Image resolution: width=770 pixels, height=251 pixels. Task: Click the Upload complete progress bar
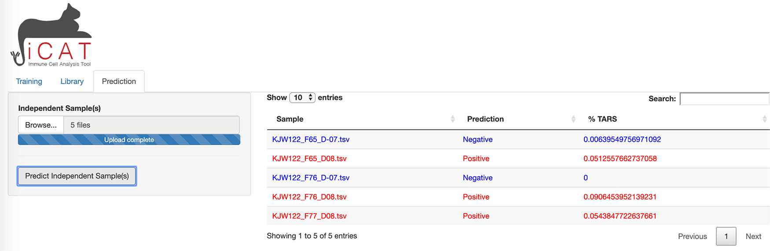click(129, 140)
